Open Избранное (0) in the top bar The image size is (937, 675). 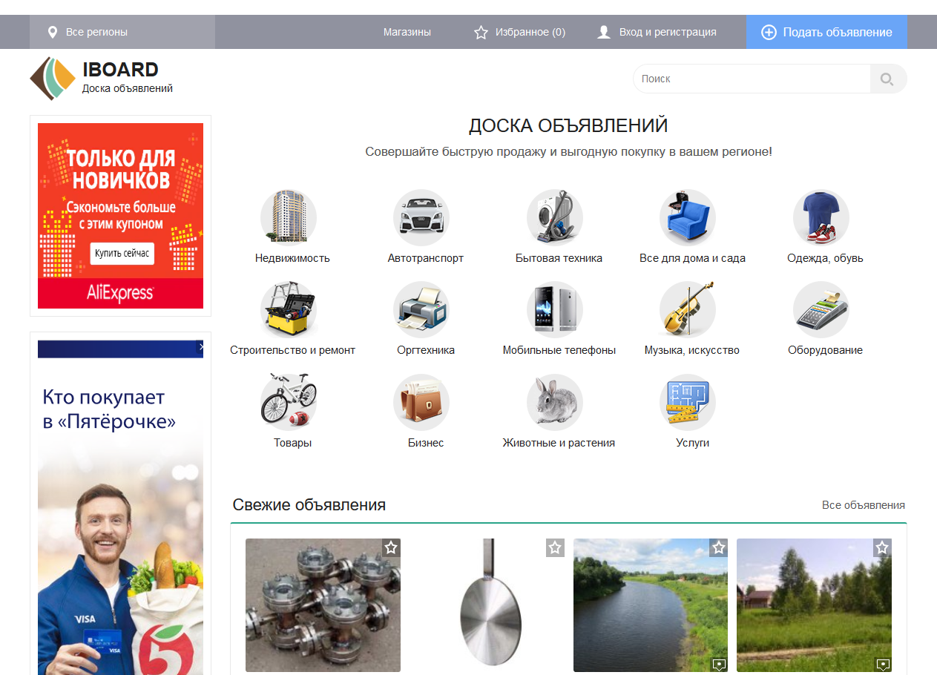(x=519, y=32)
